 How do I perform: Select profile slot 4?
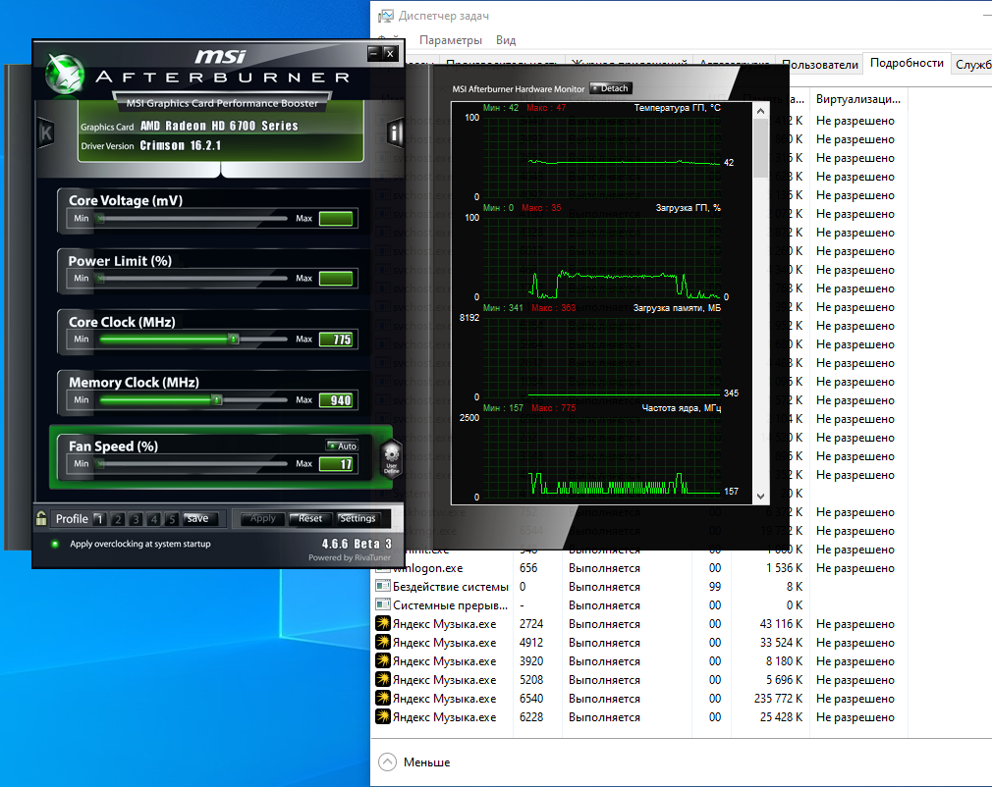point(153,519)
